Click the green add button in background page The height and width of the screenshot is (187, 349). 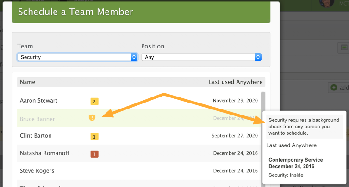338,88
